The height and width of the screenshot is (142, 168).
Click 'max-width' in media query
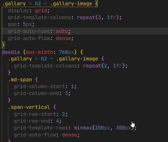pyautogui.click(x=39, y=52)
